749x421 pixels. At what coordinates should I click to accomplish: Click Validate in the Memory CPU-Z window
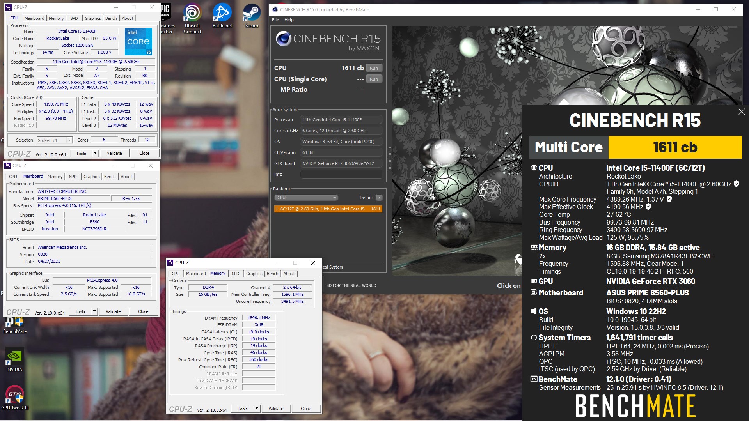pos(276,409)
